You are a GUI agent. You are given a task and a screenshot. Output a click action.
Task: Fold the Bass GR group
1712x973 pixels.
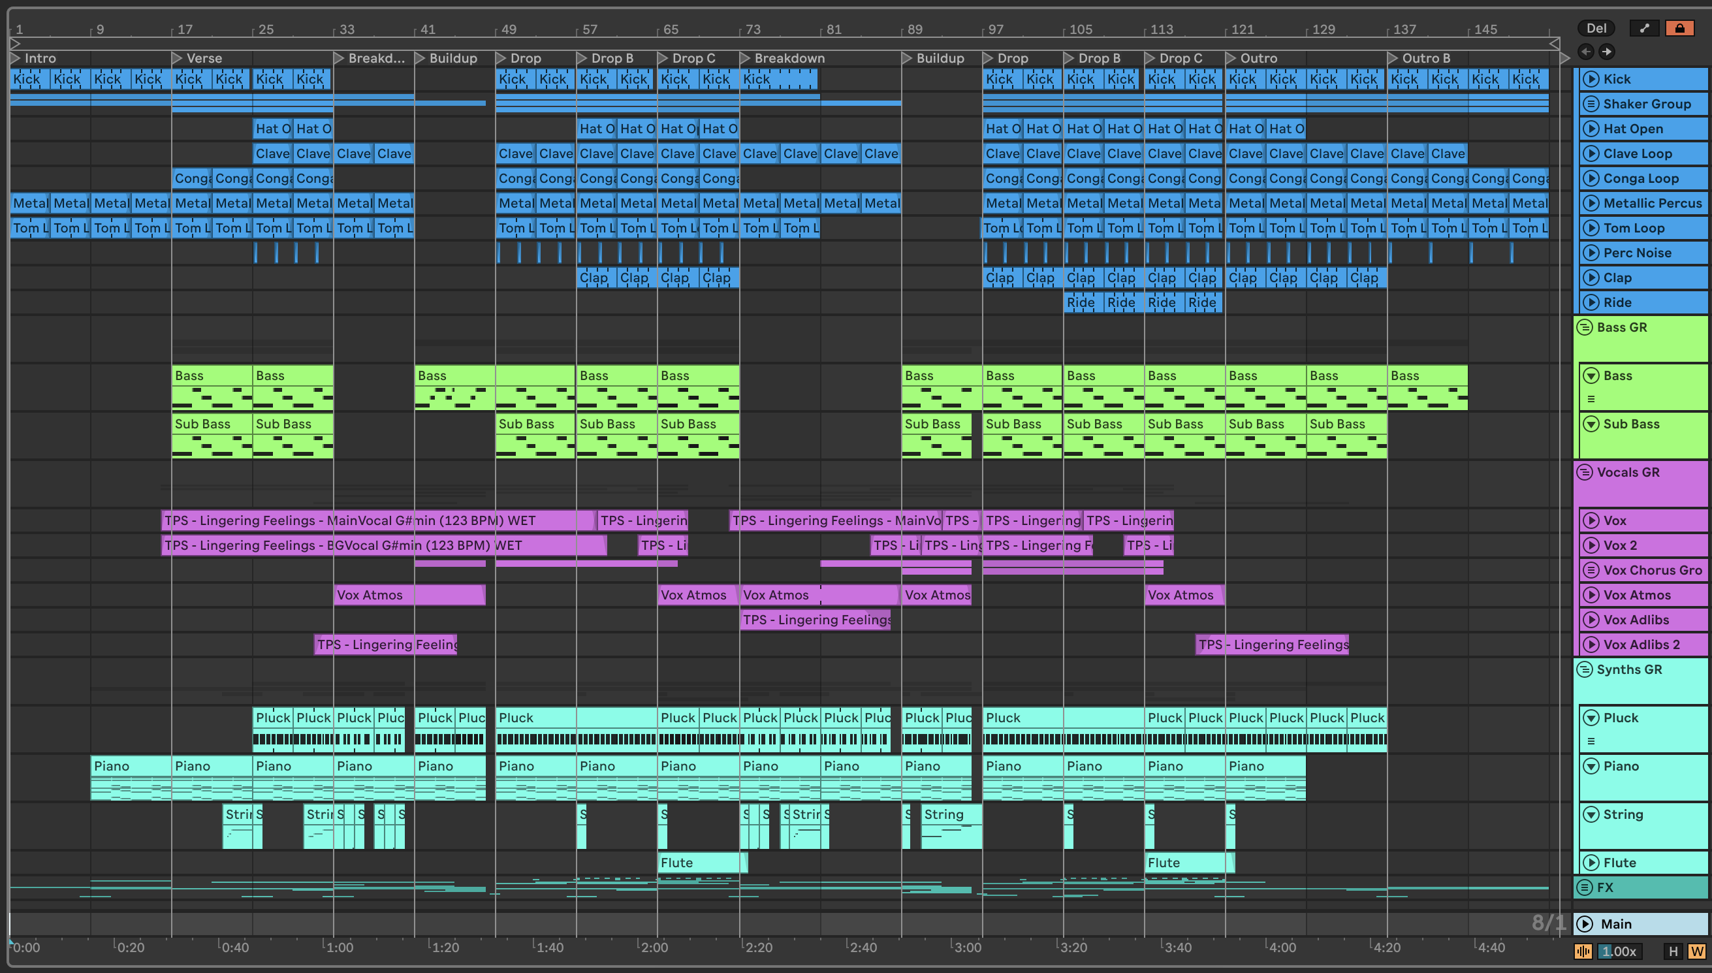1585,327
